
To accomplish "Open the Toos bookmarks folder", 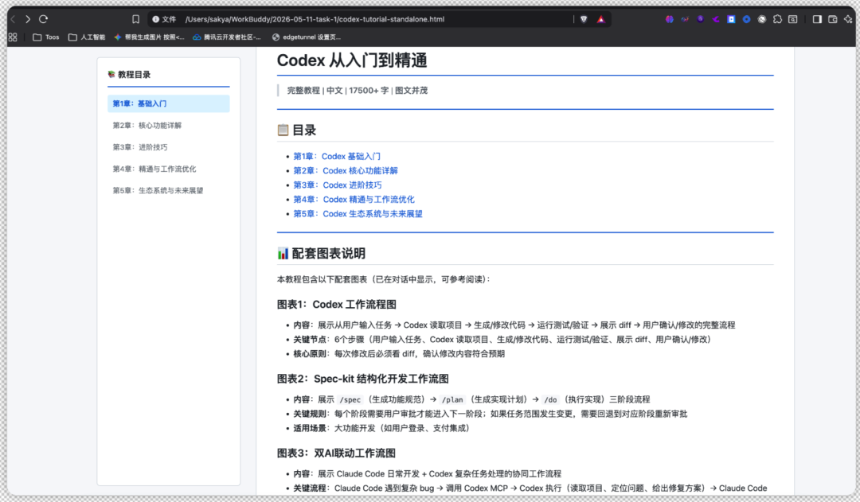I will click(x=46, y=37).
